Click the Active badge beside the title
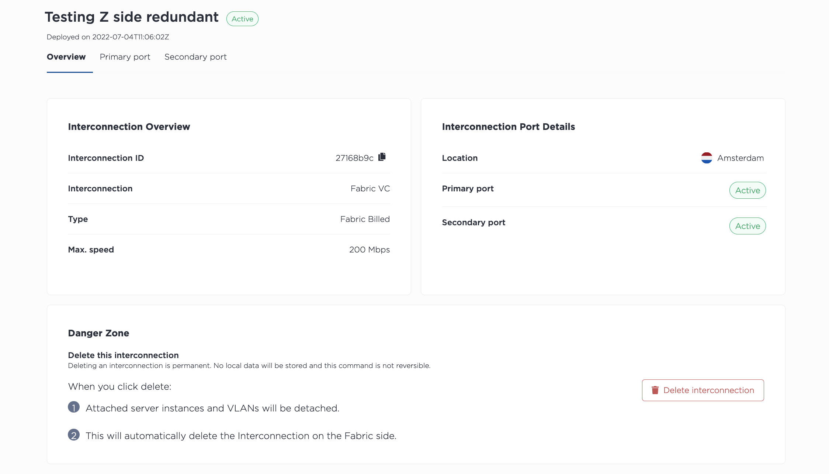This screenshot has height=474, width=829. coord(242,19)
